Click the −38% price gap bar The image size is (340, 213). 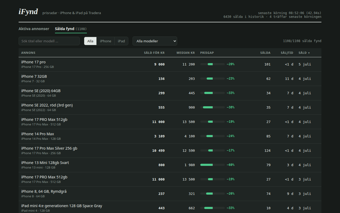click(212, 107)
